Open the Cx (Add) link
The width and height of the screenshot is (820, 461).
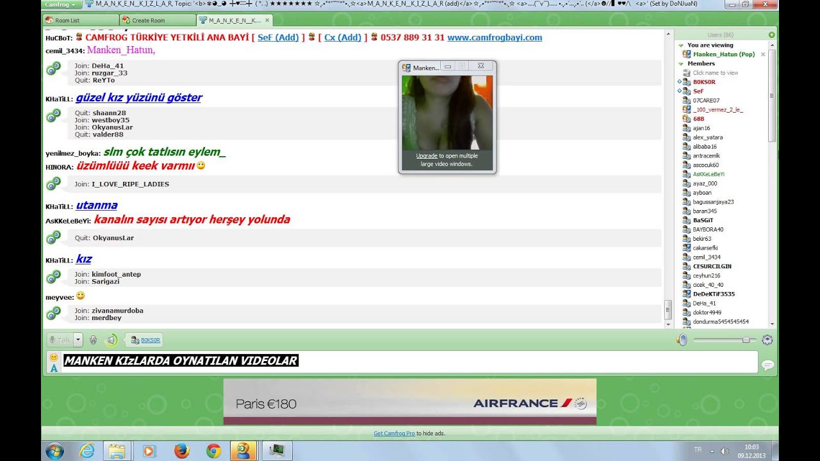(x=343, y=37)
